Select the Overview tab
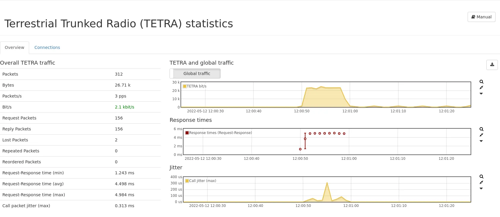This screenshot has height=217, width=500. (15, 47)
